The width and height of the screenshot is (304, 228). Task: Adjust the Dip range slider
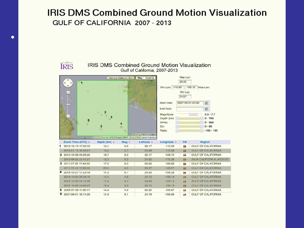[x=190, y=127]
